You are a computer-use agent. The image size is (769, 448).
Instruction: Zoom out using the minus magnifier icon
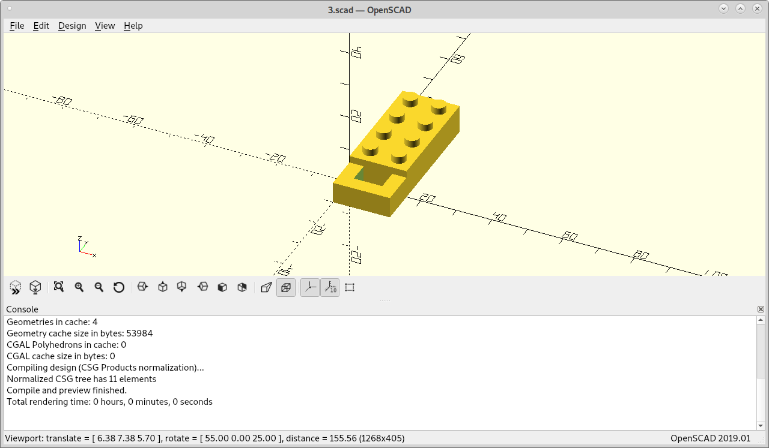[99, 287]
